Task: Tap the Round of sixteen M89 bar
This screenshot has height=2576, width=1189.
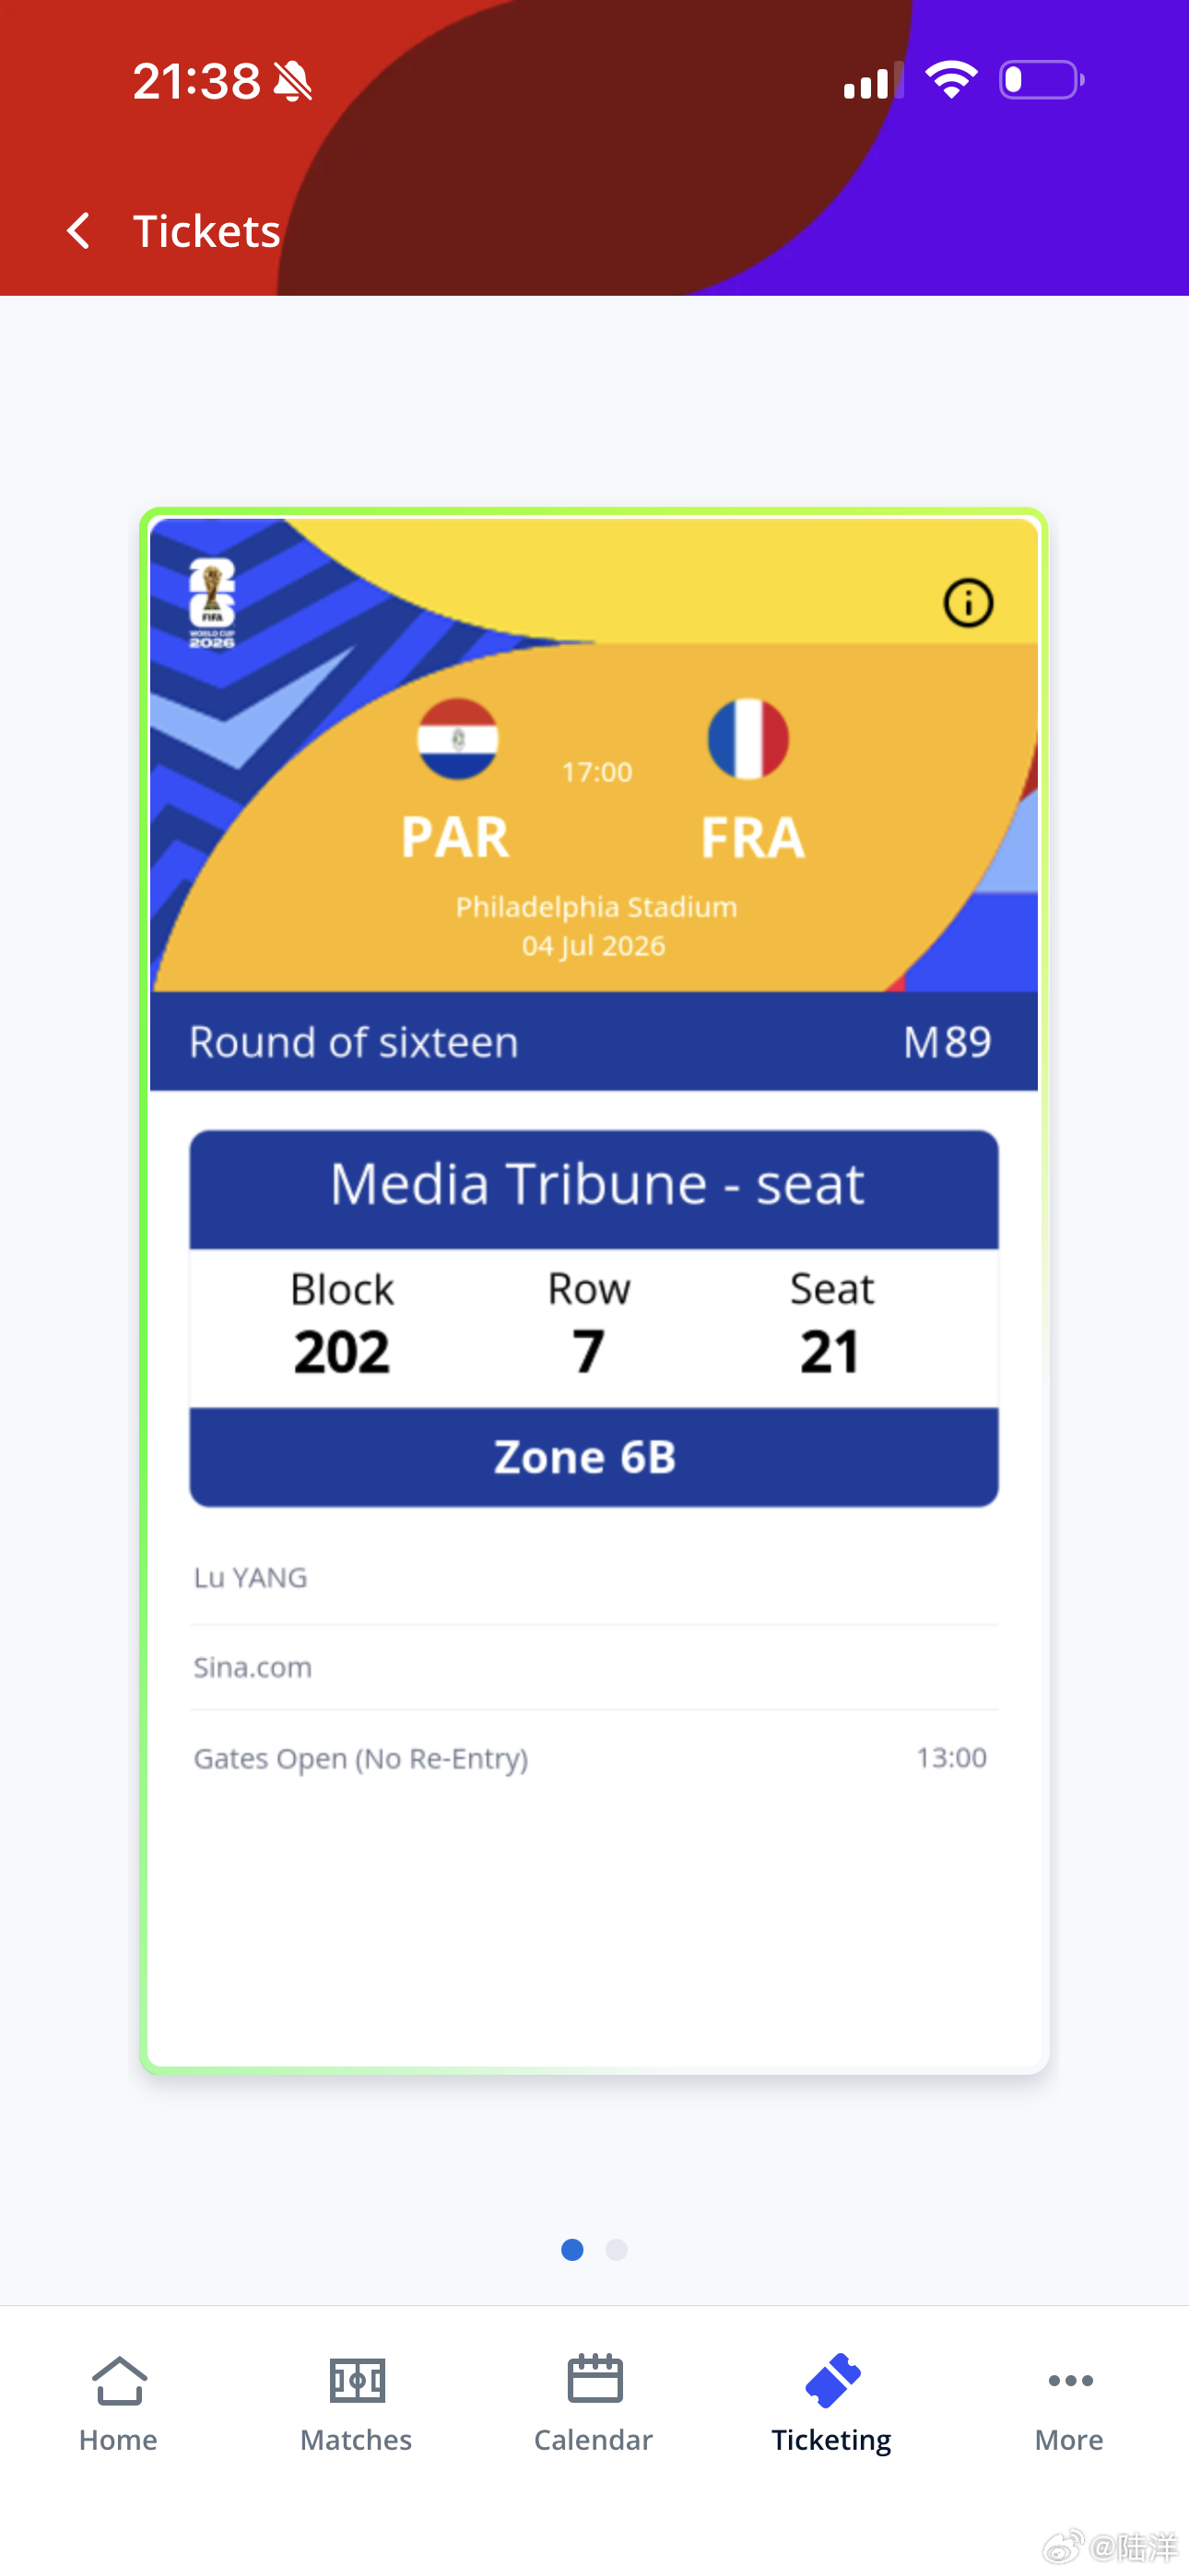Action: click(x=594, y=1041)
